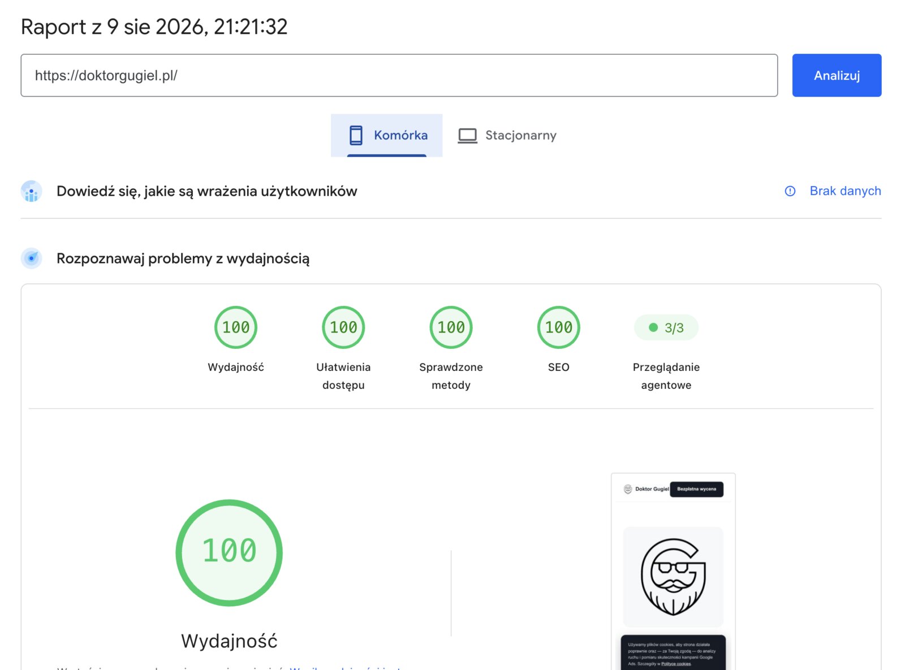
Task: Switch to the Komórka tab
Action: 387,135
